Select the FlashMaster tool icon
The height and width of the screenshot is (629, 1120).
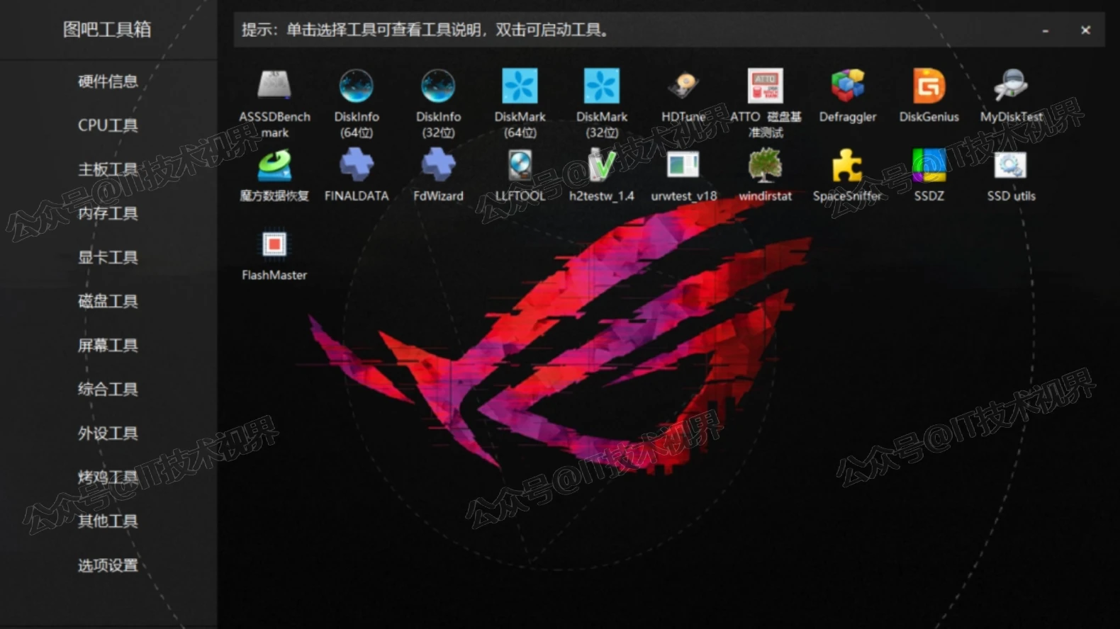coord(274,244)
